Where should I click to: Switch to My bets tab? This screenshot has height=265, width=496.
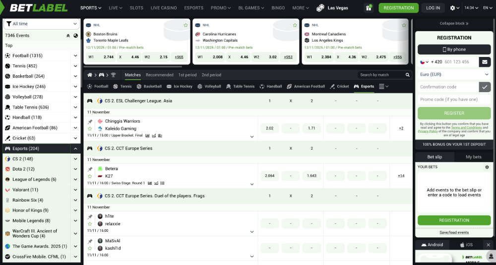coord(474,157)
